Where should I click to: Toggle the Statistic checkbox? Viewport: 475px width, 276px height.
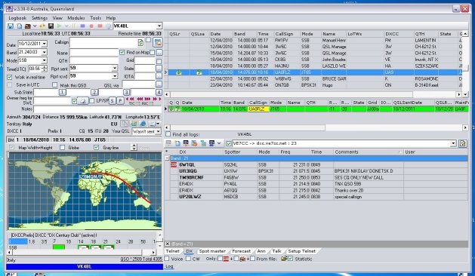pyautogui.click(x=291, y=259)
